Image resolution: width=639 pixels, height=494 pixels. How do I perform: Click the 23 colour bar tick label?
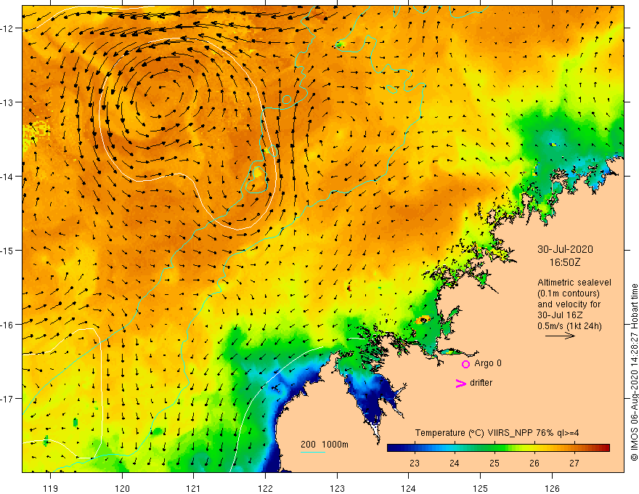[415, 463]
